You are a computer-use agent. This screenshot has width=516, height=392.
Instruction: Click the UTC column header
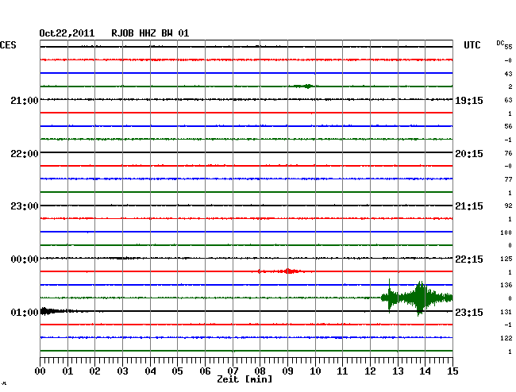[x=472, y=45]
